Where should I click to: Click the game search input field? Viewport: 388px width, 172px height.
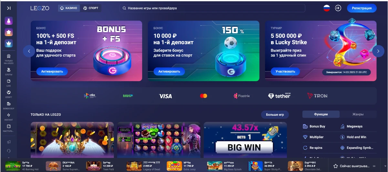(213, 8)
